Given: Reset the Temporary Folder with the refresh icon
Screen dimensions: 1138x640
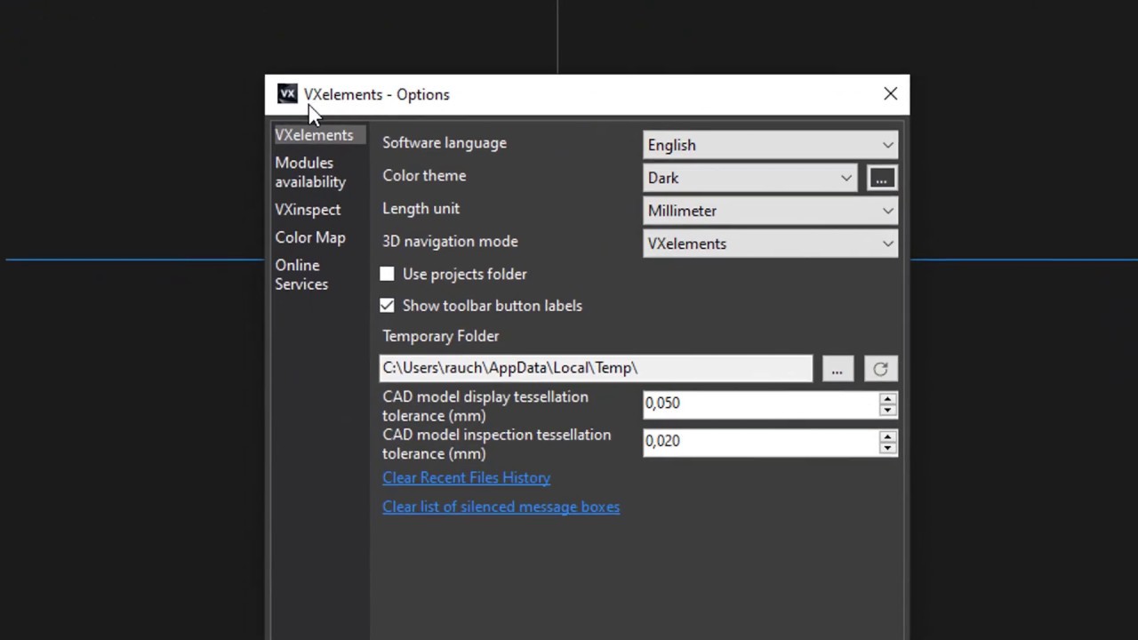Looking at the screenshot, I should (880, 369).
